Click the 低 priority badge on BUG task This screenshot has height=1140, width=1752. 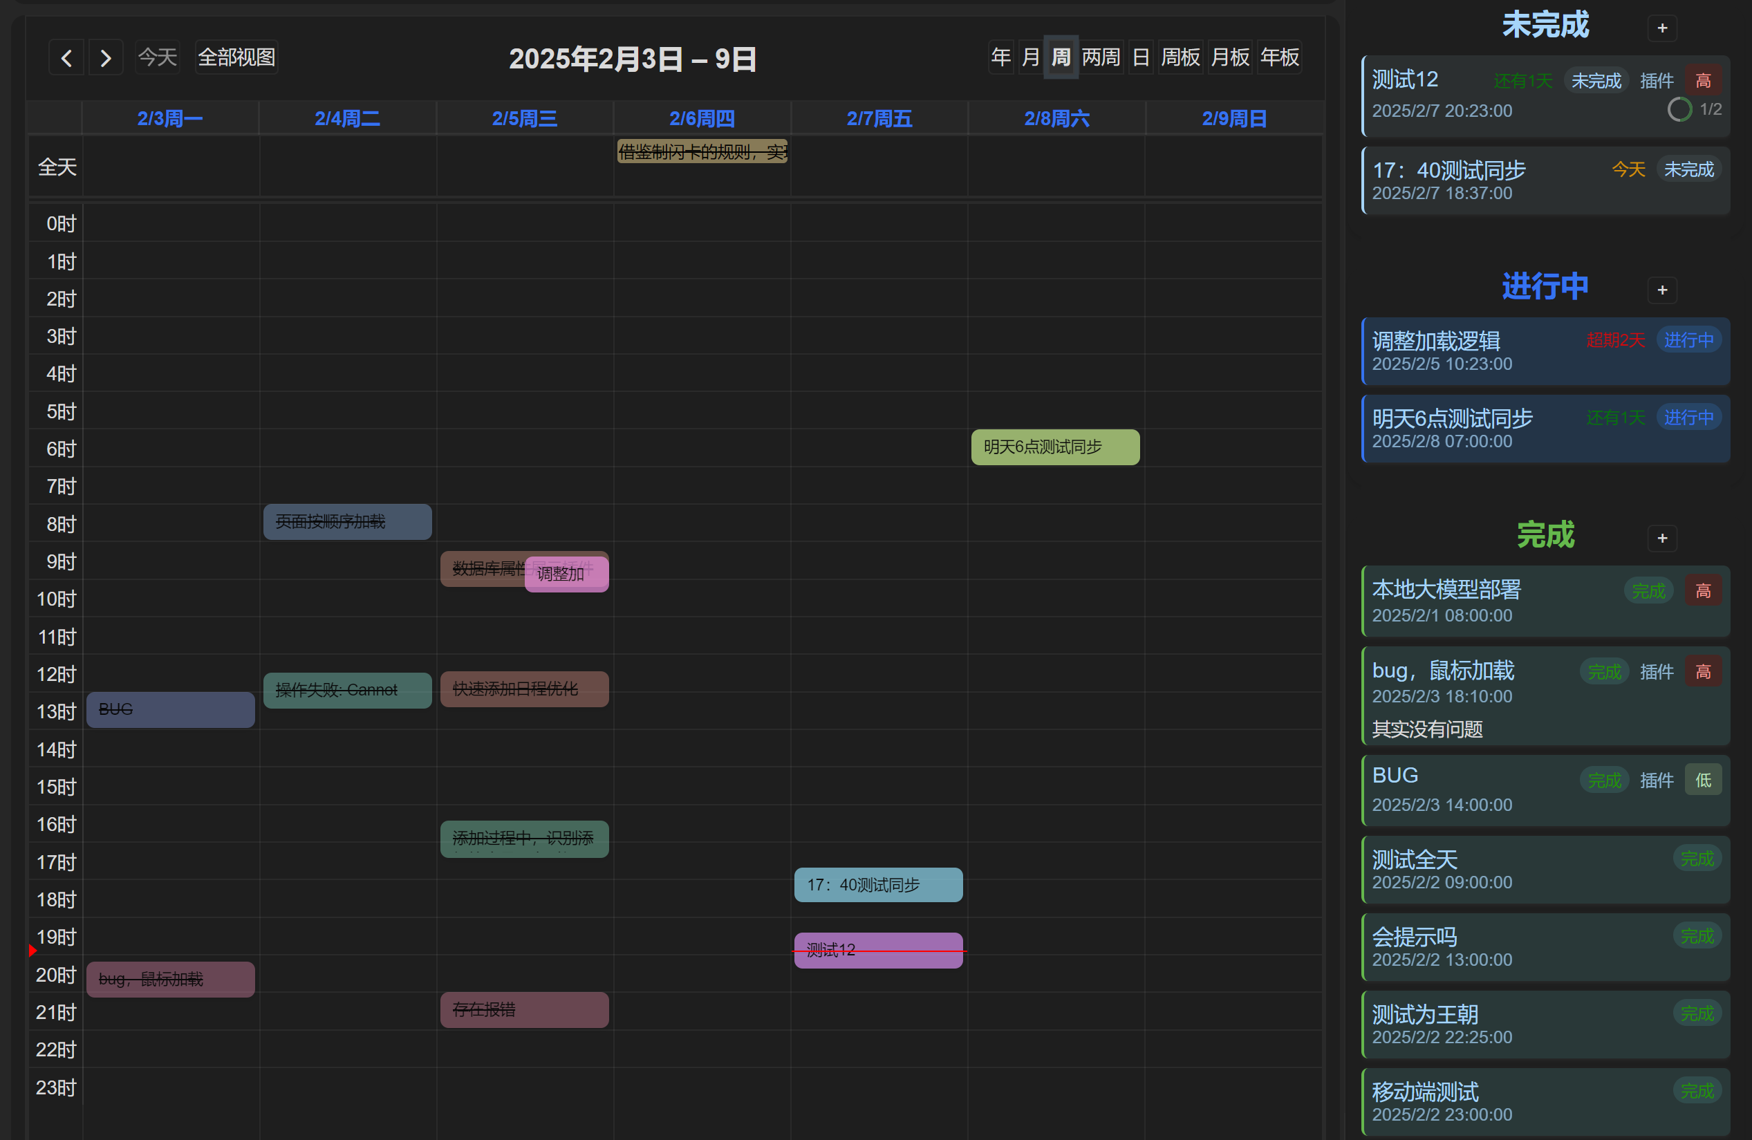(x=1703, y=780)
